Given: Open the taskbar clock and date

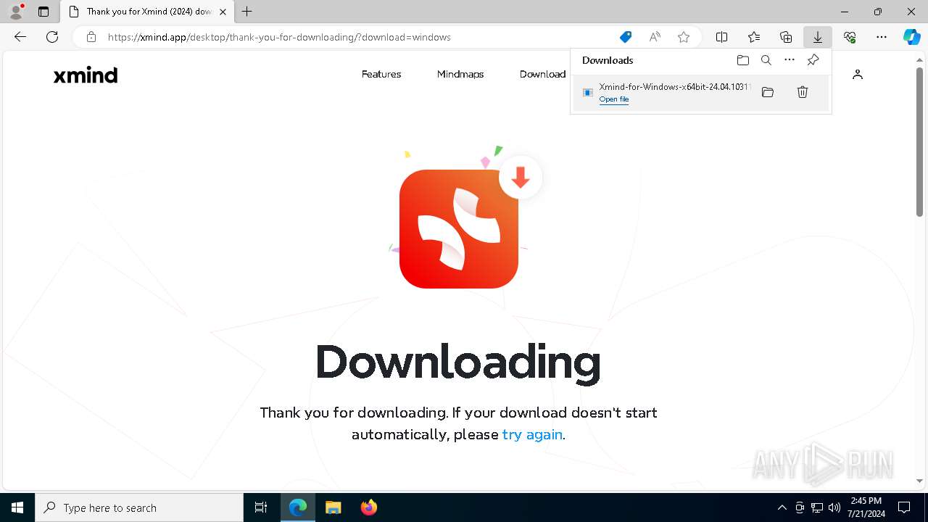Looking at the screenshot, I should (x=866, y=507).
